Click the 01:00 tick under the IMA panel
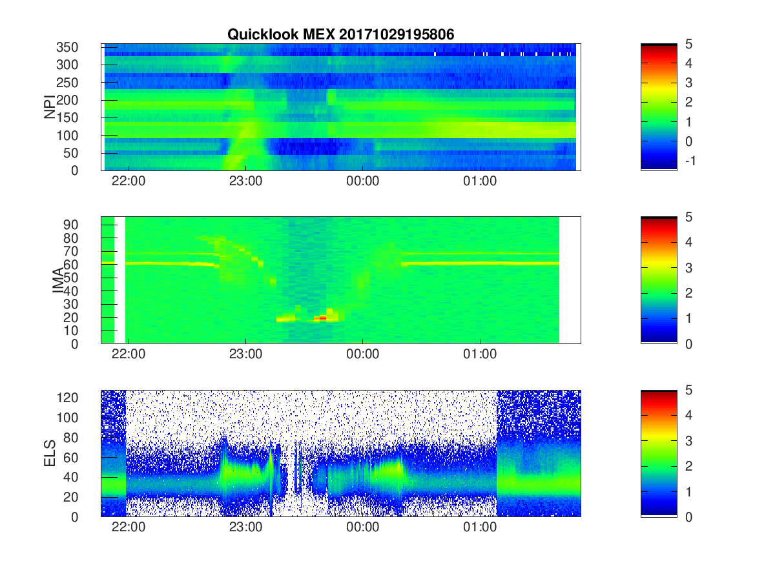The height and width of the screenshot is (581, 775). (x=480, y=354)
